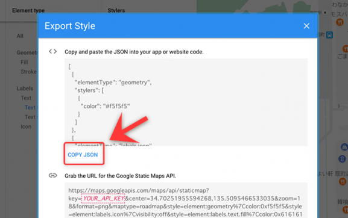
Task: Select the YOUR_API_KEY placeholder in URL
Action: (103, 198)
